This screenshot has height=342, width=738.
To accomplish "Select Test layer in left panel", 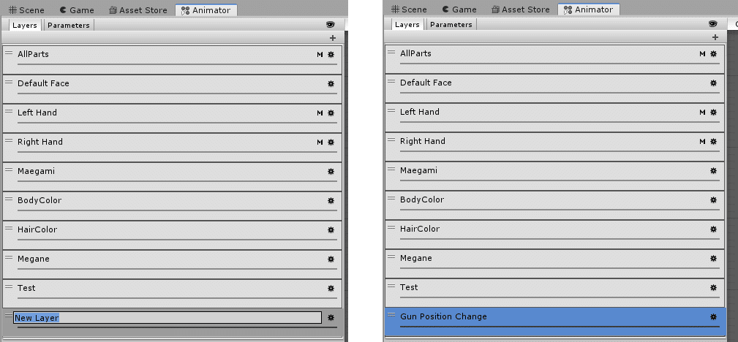I will point(173,294).
